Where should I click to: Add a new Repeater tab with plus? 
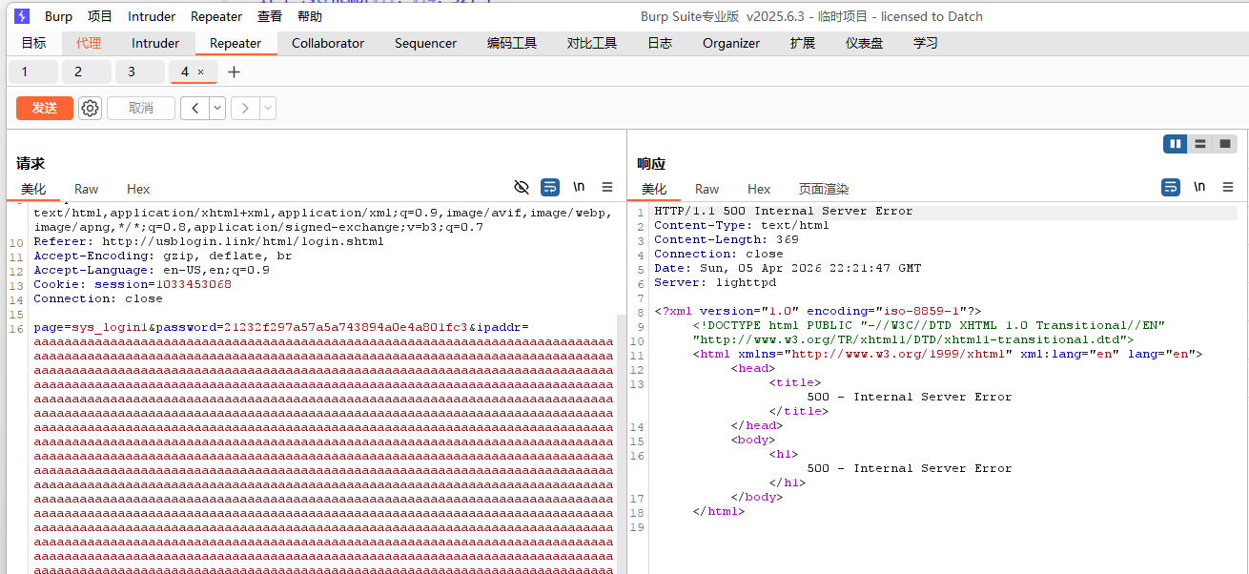pos(234,72)
